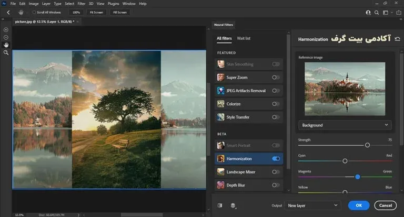404x217 pixels.
Task: Click the Depth Blur filter icon
Action: point(220,185)
